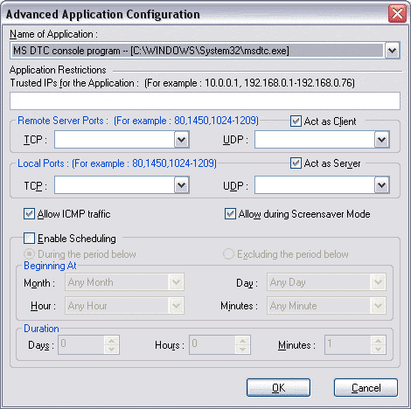Expand the Local Ports UDP dropdown arrow
This screenshot has width=411, height=409.
(382, 185)
